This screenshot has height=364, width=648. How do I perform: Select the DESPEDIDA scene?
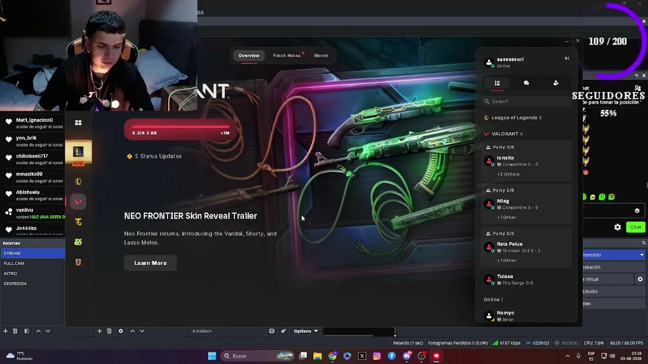pyautogui.click(x=32, y=284)
